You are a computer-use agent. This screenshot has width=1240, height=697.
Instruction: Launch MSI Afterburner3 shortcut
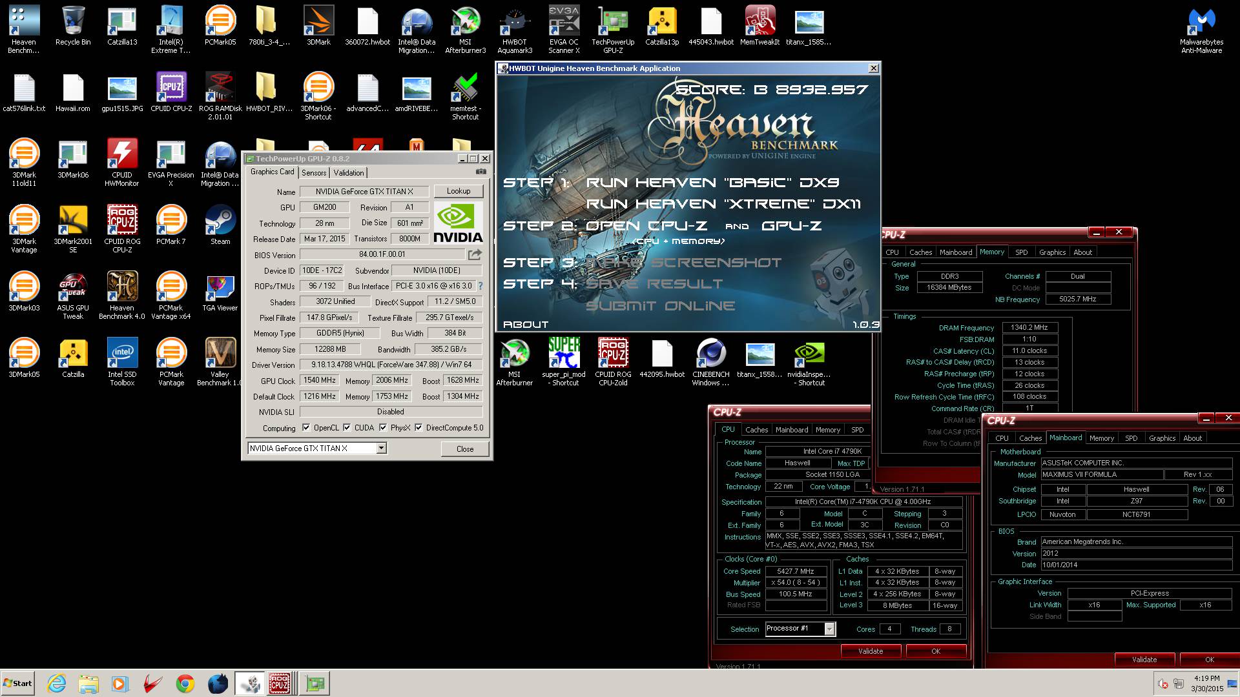click(466, 30)
